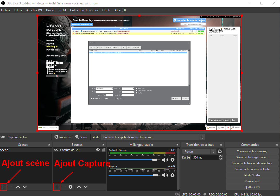Pop out the Scènes dock
The image size is (280, 196).
[49, 145]
